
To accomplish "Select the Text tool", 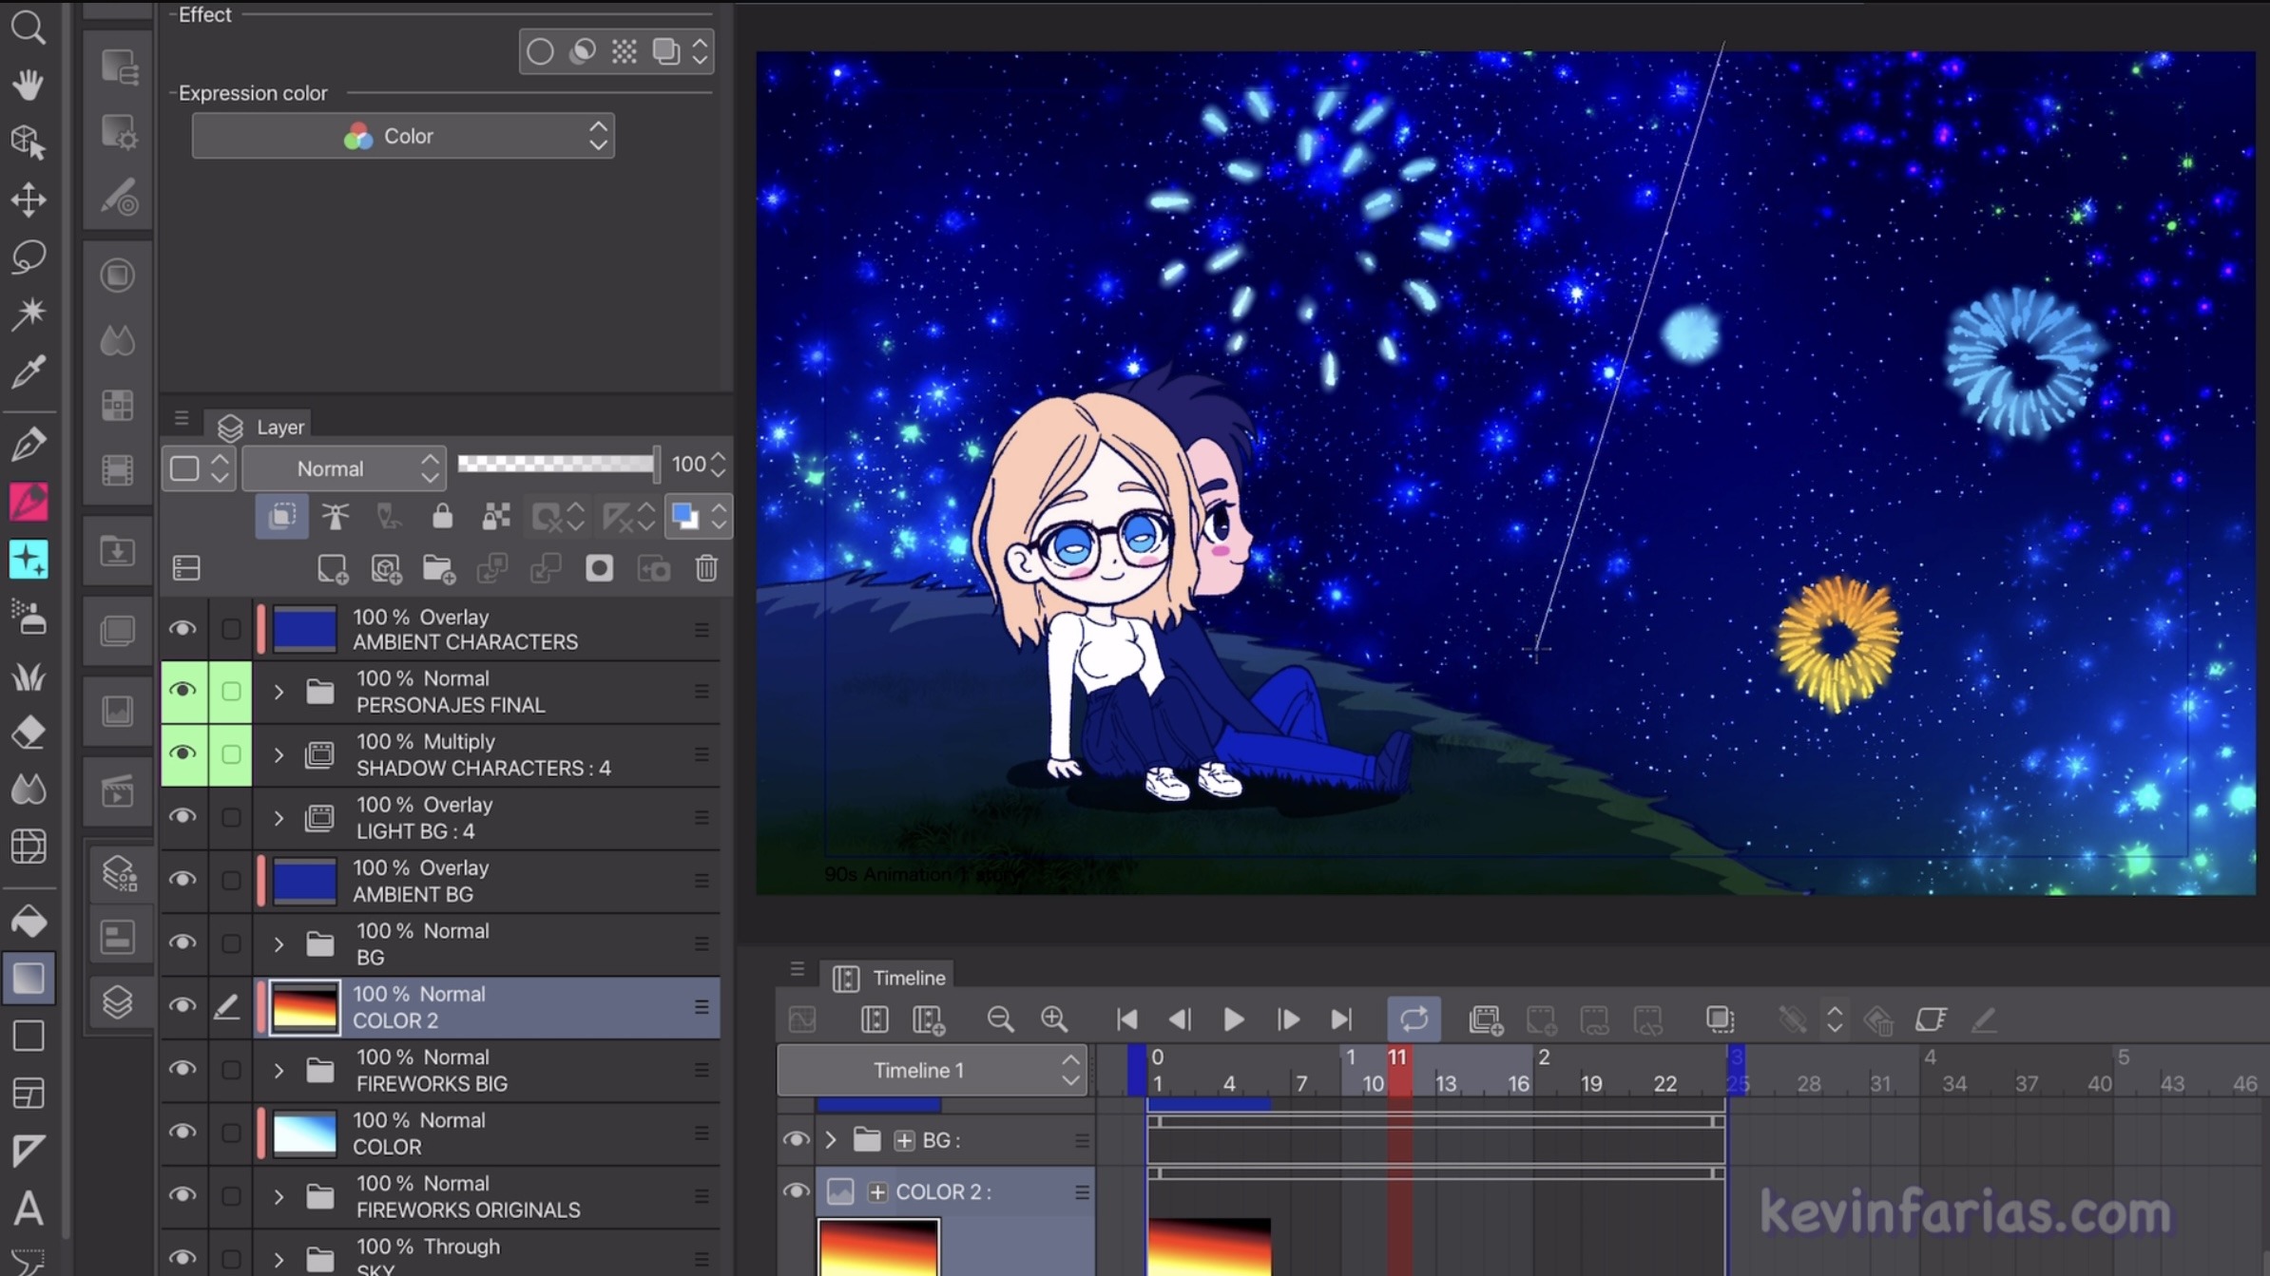I will [28, 1209].
